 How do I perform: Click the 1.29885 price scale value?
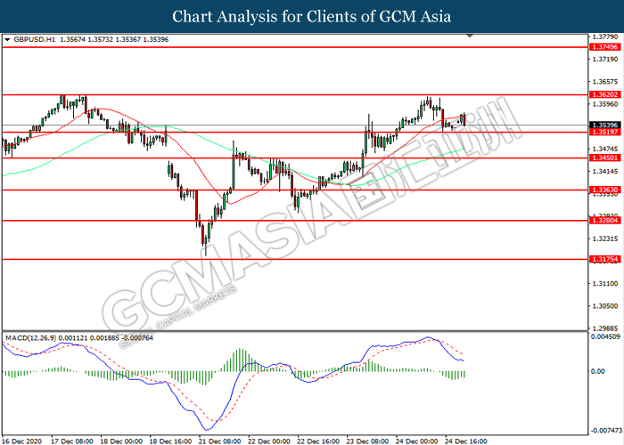coord(605,328)
